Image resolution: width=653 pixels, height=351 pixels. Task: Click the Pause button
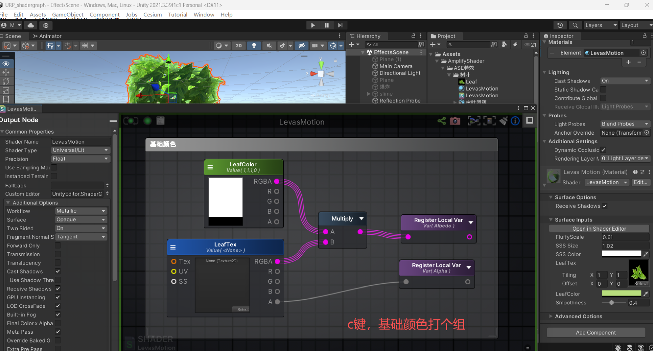click(326, 25)
